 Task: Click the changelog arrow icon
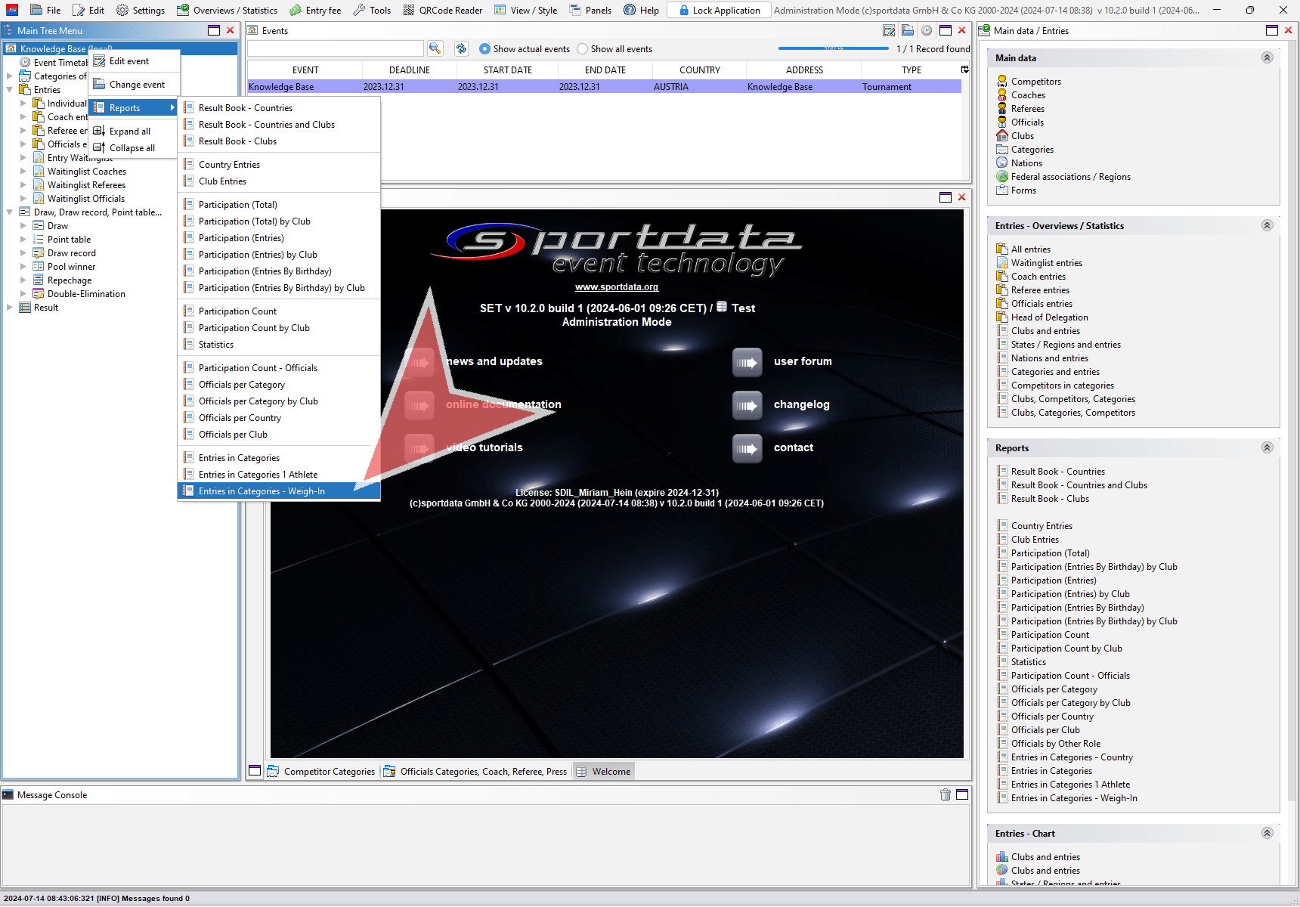(x=747, y=405)
